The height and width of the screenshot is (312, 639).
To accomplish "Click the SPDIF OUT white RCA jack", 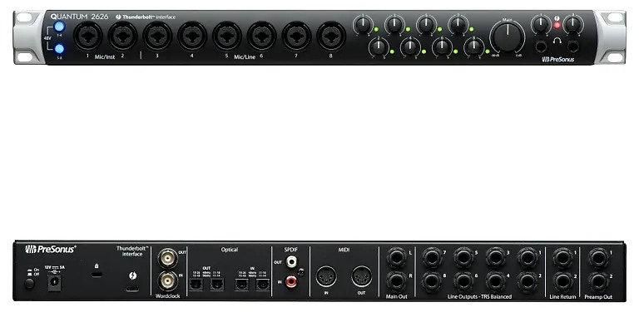I will (291, 261).
